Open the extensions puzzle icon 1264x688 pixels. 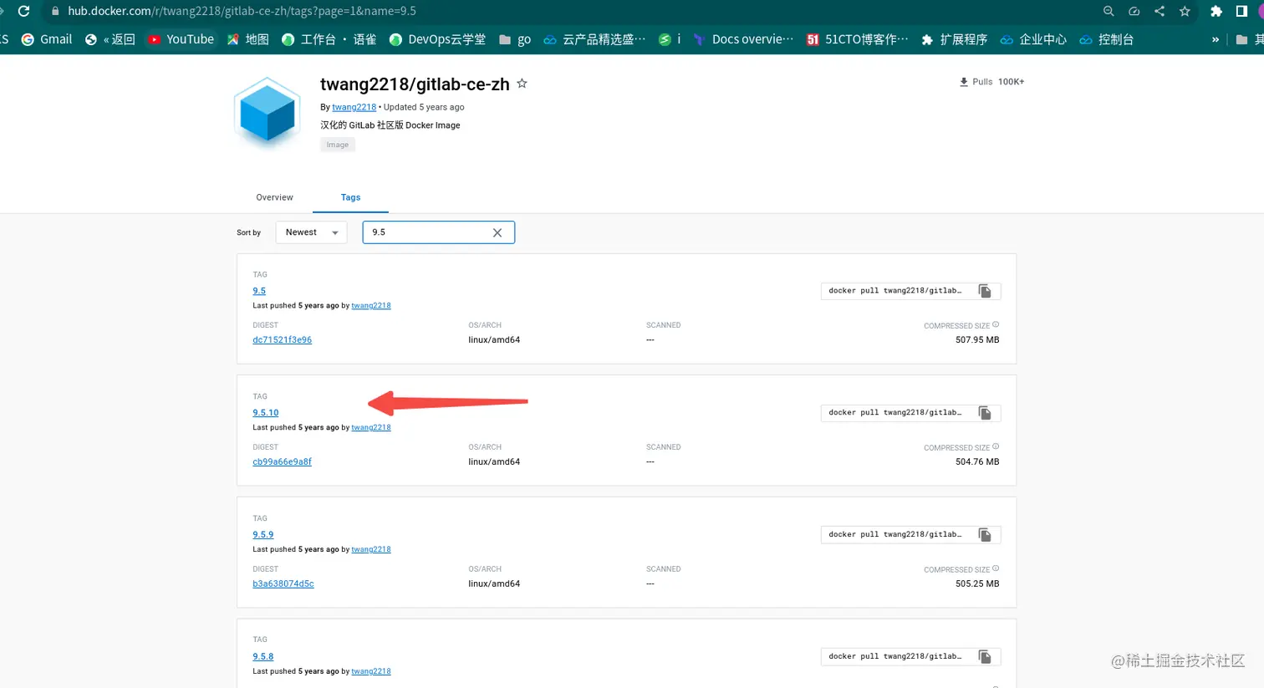1216,11
